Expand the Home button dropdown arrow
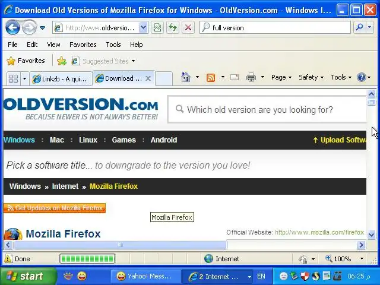The width and height of the screenshot is (380, 285). (x=197, y=77)
